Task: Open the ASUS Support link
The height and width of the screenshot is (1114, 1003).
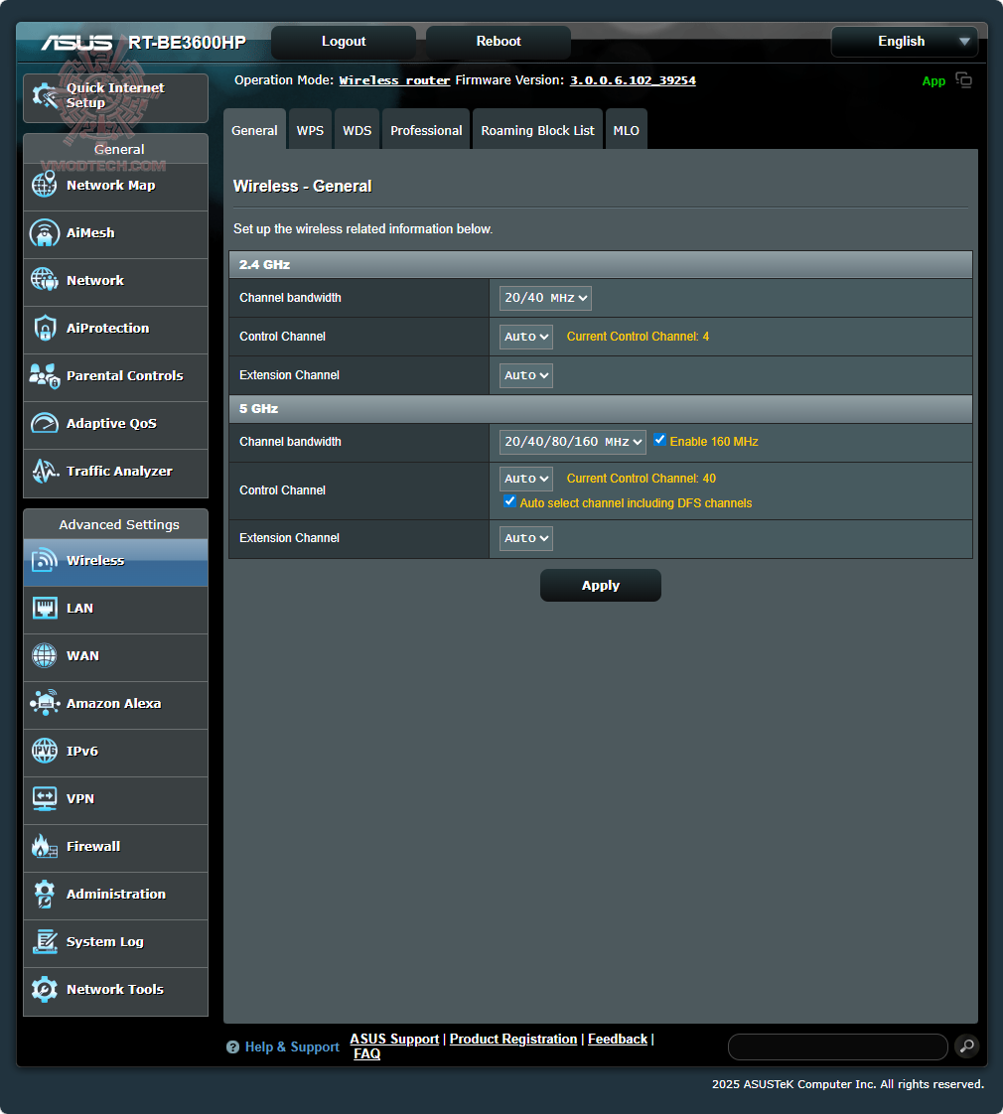Action: (394, 1039)
